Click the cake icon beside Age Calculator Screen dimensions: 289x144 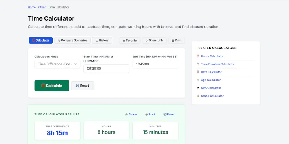coord(198,80)
